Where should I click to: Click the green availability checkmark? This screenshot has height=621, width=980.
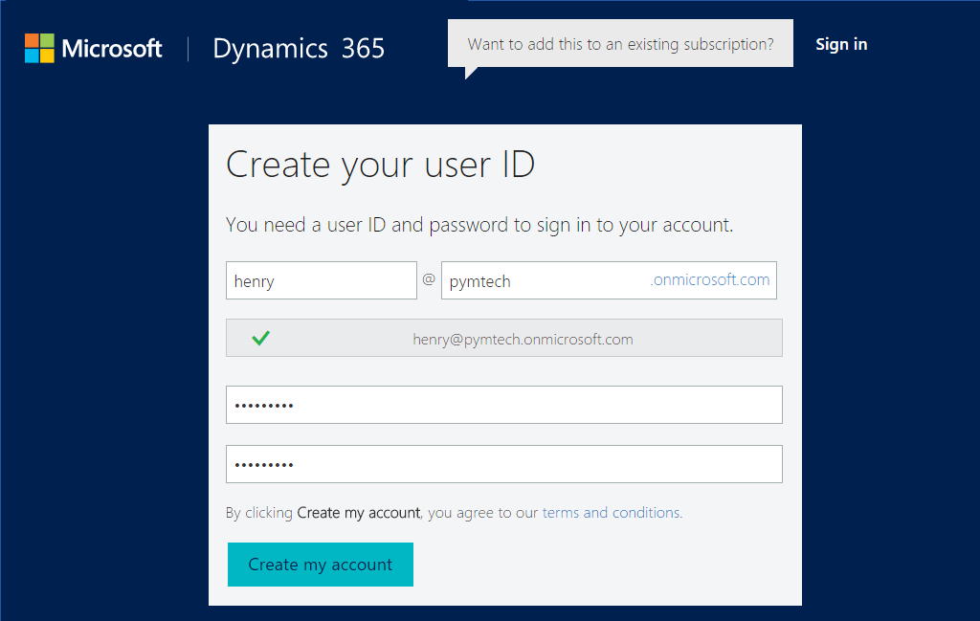[x=260, y=338]
